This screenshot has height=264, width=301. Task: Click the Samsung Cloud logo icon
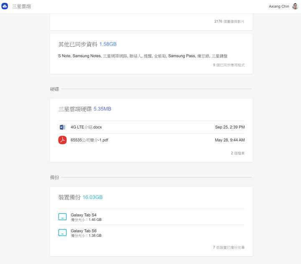[5, 6]
